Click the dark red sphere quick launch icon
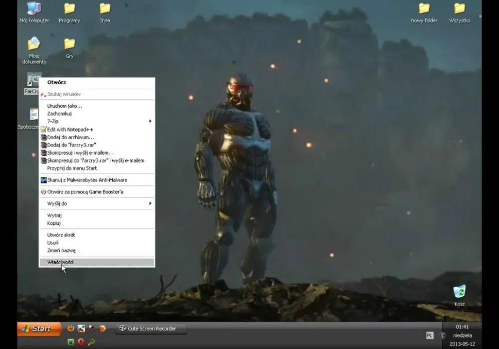499x349 pixels. [x=92, y=329]
